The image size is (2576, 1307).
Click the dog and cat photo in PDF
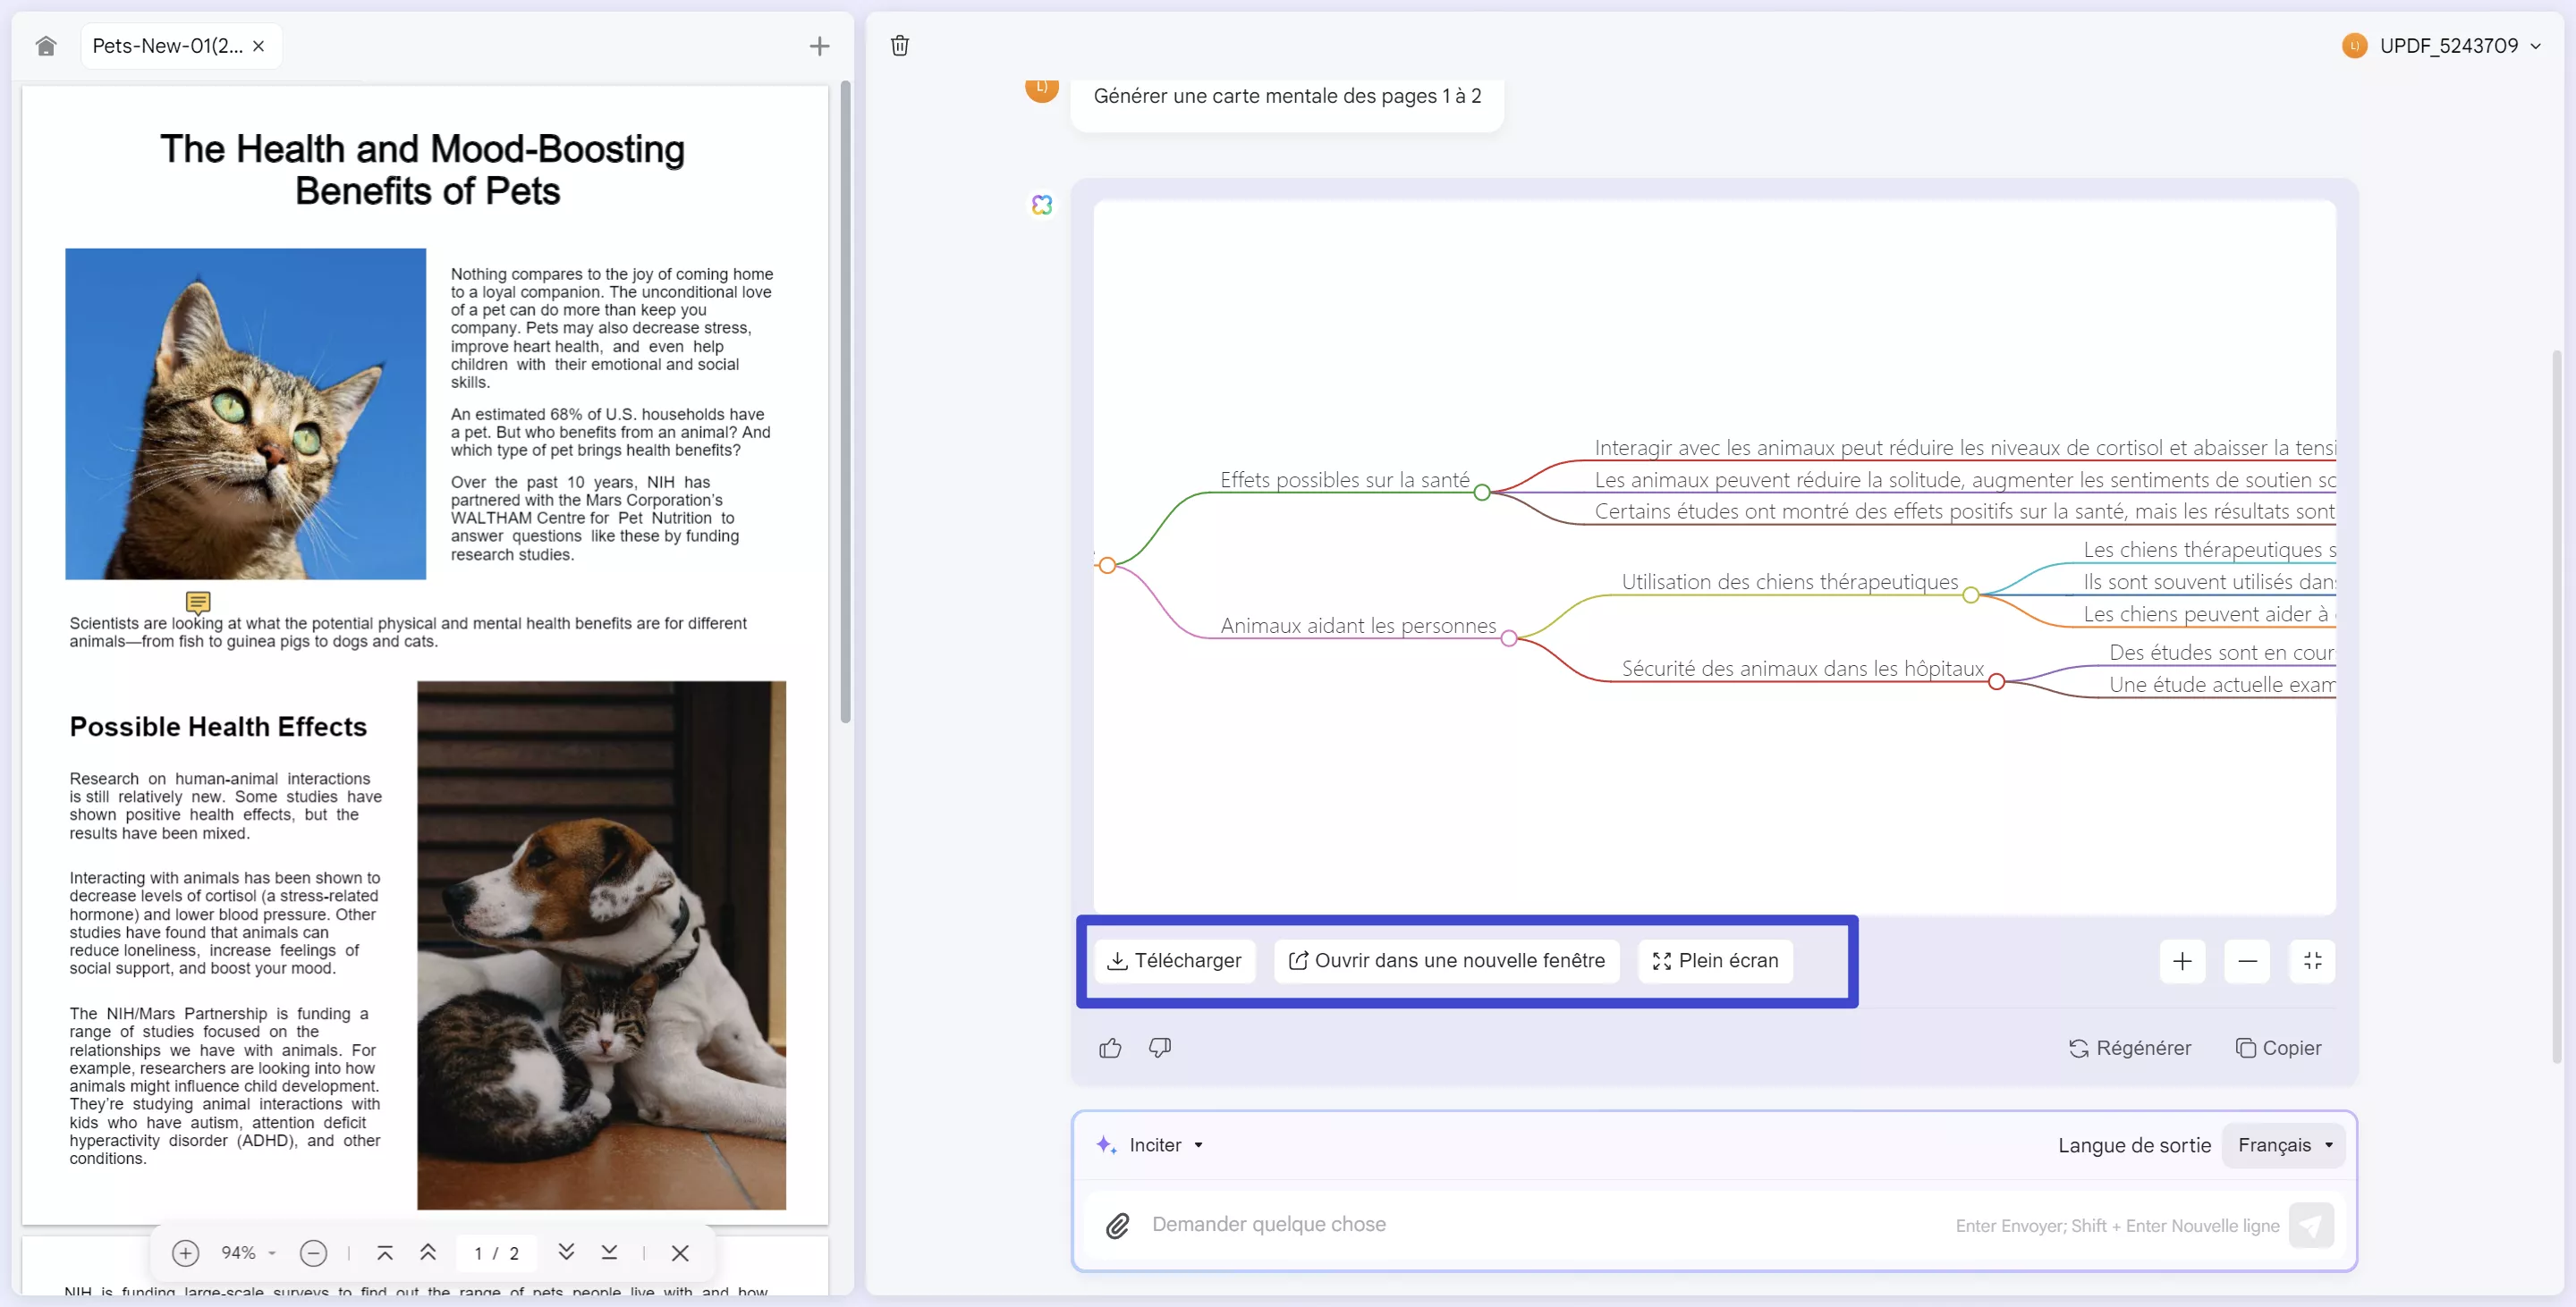(x=601, y=945)
